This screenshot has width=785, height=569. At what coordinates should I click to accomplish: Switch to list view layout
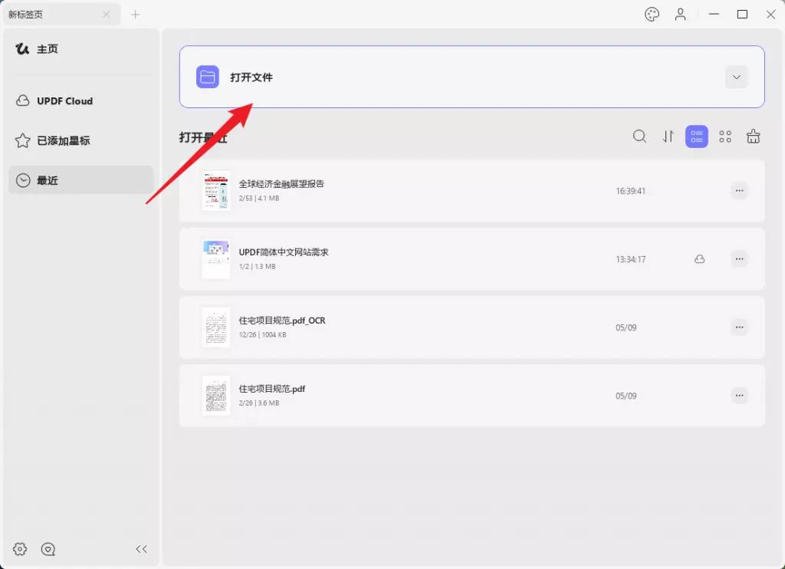[697, 136]
